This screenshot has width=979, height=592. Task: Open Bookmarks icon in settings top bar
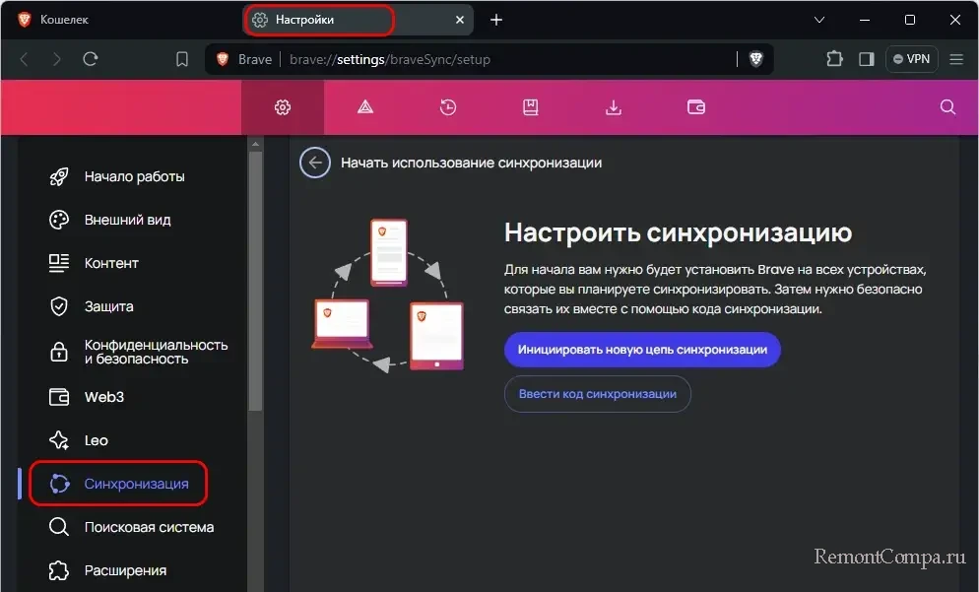pyautogui.click(x=531, y=107)
